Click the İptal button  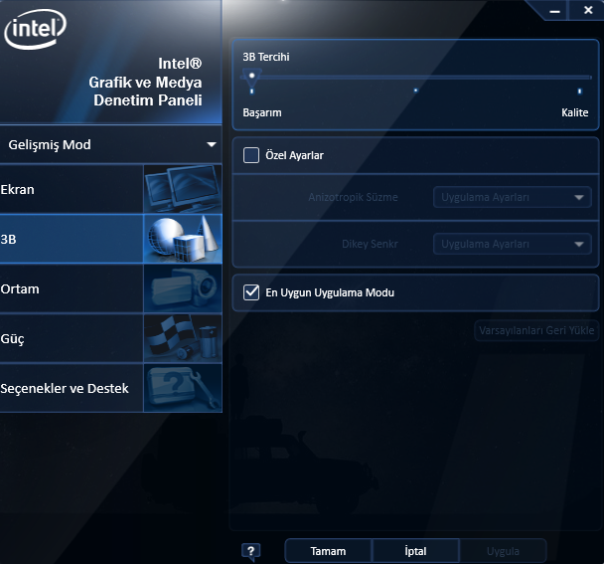415,551
